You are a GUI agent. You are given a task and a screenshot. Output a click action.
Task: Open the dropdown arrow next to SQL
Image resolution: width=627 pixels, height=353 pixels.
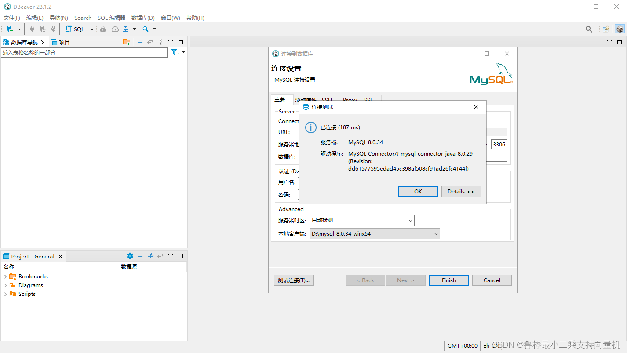click(x=92, y=29)
